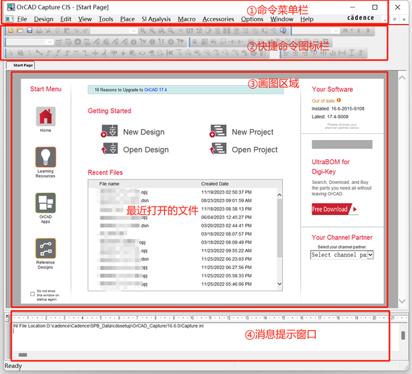
Task: Click the Free Download button
Action: click(x=335, y=209)
